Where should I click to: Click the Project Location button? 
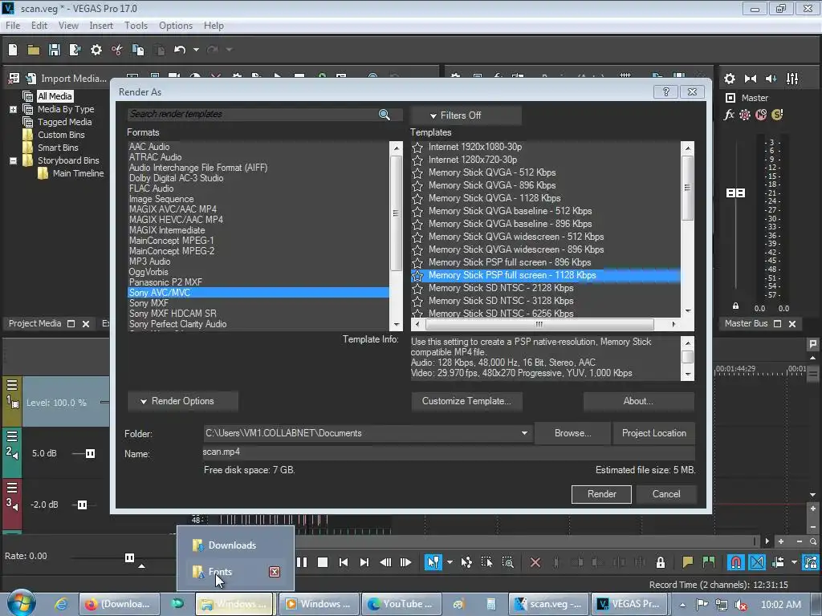(x=653, y=433)
